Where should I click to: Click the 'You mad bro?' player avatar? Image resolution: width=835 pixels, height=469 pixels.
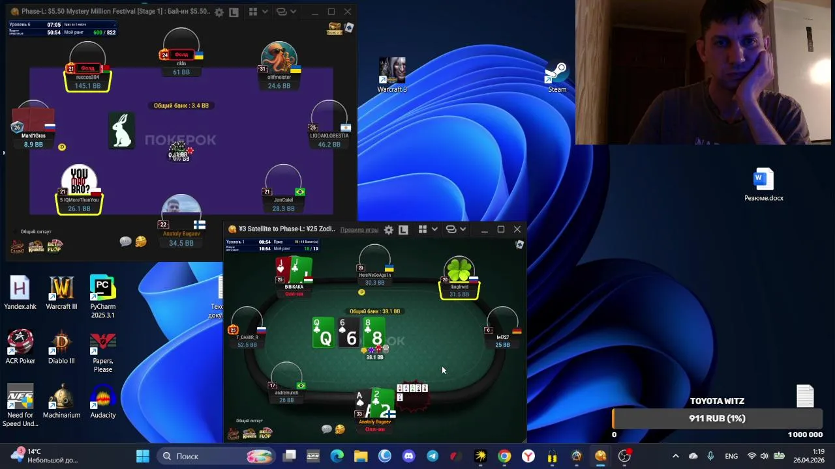(x=80, y=181)
